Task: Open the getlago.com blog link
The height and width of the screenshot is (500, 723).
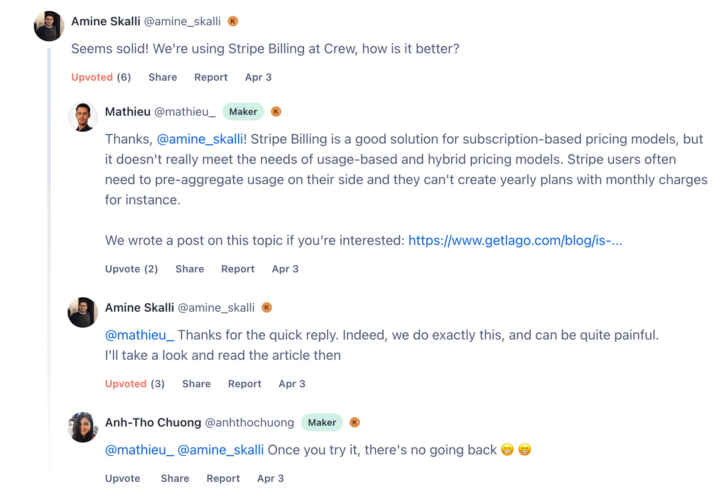Action: point(515,240)
